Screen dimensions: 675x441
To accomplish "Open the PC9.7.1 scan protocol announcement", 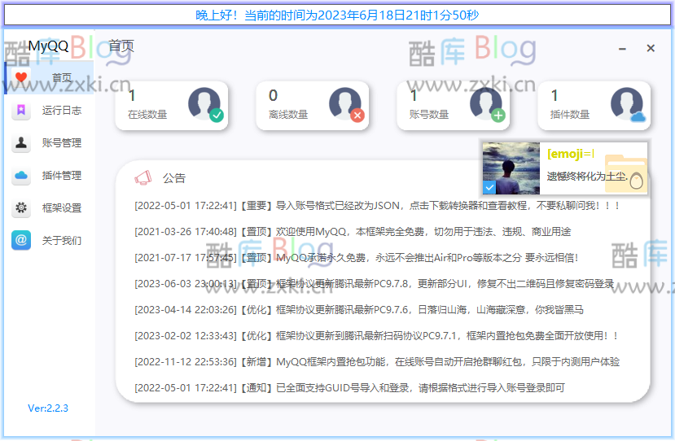I will [x=377, y=335].
